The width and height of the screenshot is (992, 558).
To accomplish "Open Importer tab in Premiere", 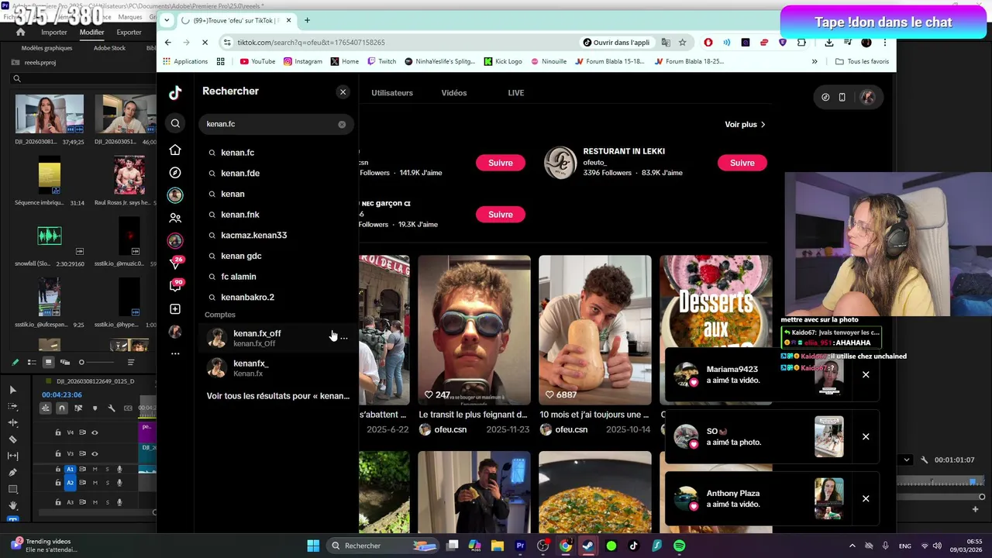I will pyautogui.click(x=54, y=33).
